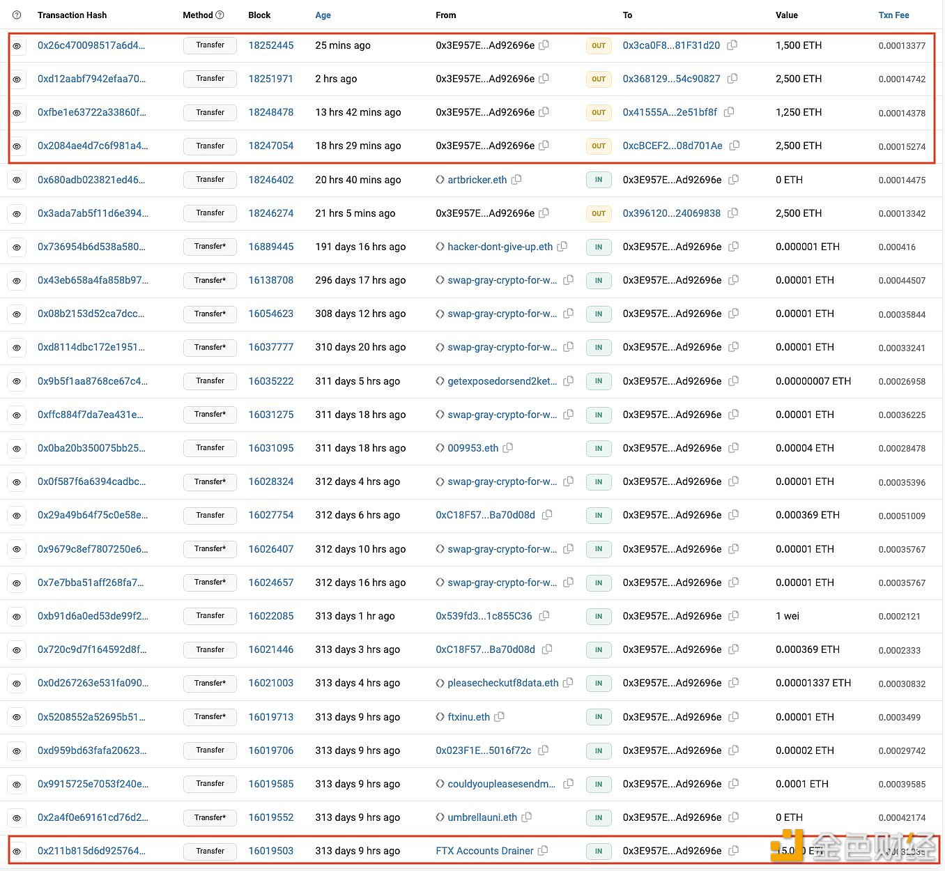Image resolution: width=945 pixels, height=871 pixels.
Task: Copy the From address in block 18247054 row
Action: (x=544, y=146)
